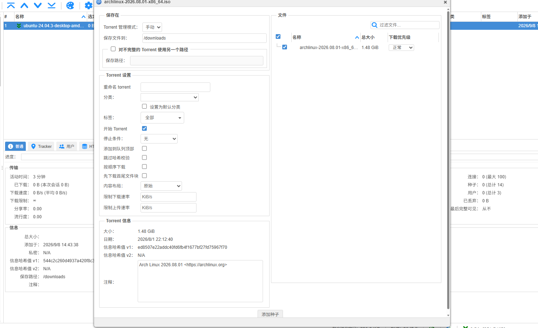Open the color palette theme icon
Screen dimensions: 538x328
coord(70,5)
